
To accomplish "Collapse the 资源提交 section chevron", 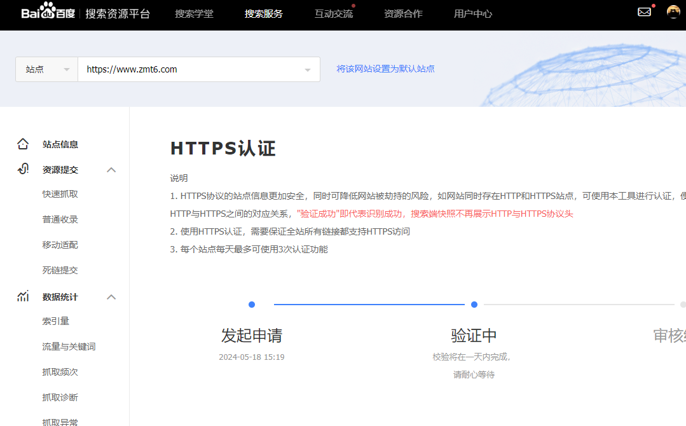I will click(x=111, y=170).
